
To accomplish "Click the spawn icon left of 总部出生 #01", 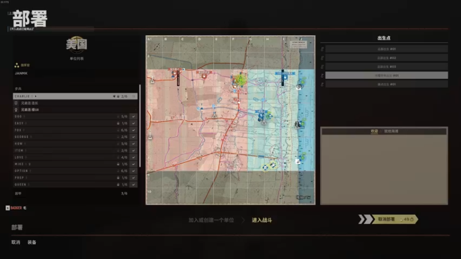I will (322, 49).
